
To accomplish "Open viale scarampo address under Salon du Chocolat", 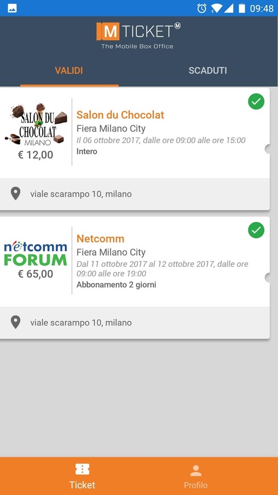I will pyautogui.click(x=81, y=194).
